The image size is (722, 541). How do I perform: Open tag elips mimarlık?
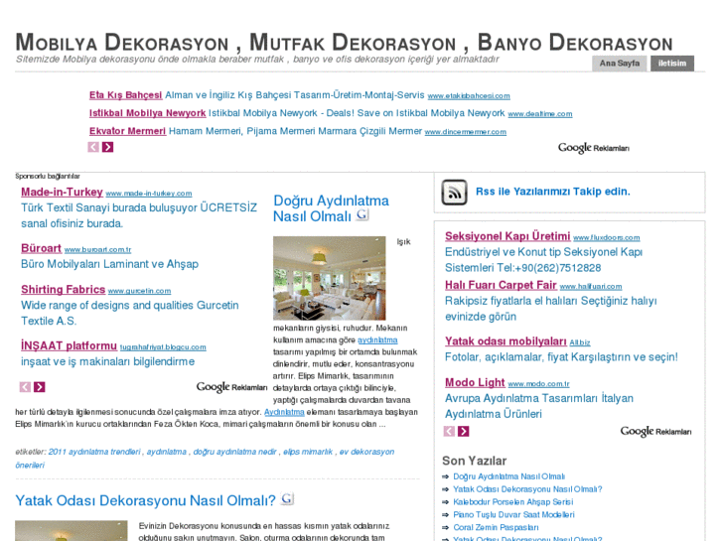pyautogui.click(x=308, y=452)
